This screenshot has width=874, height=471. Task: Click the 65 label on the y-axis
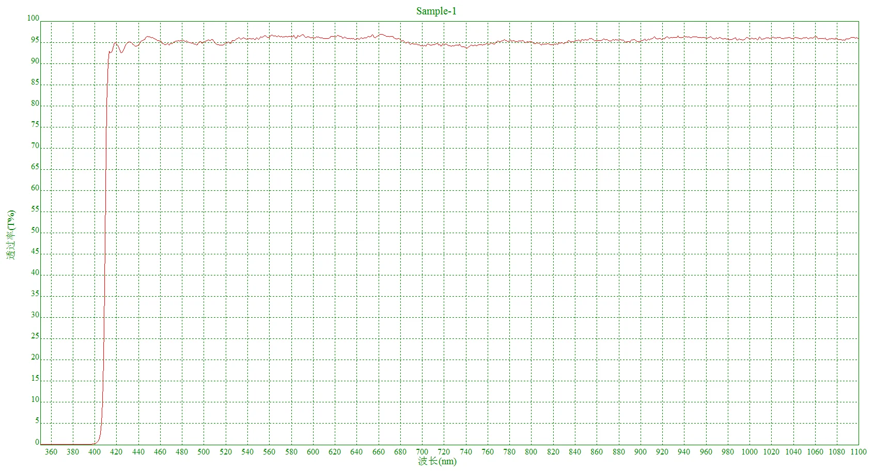35,167
